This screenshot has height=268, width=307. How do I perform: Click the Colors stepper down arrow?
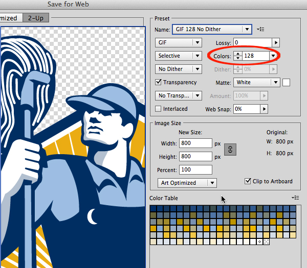tap(238, 58)
